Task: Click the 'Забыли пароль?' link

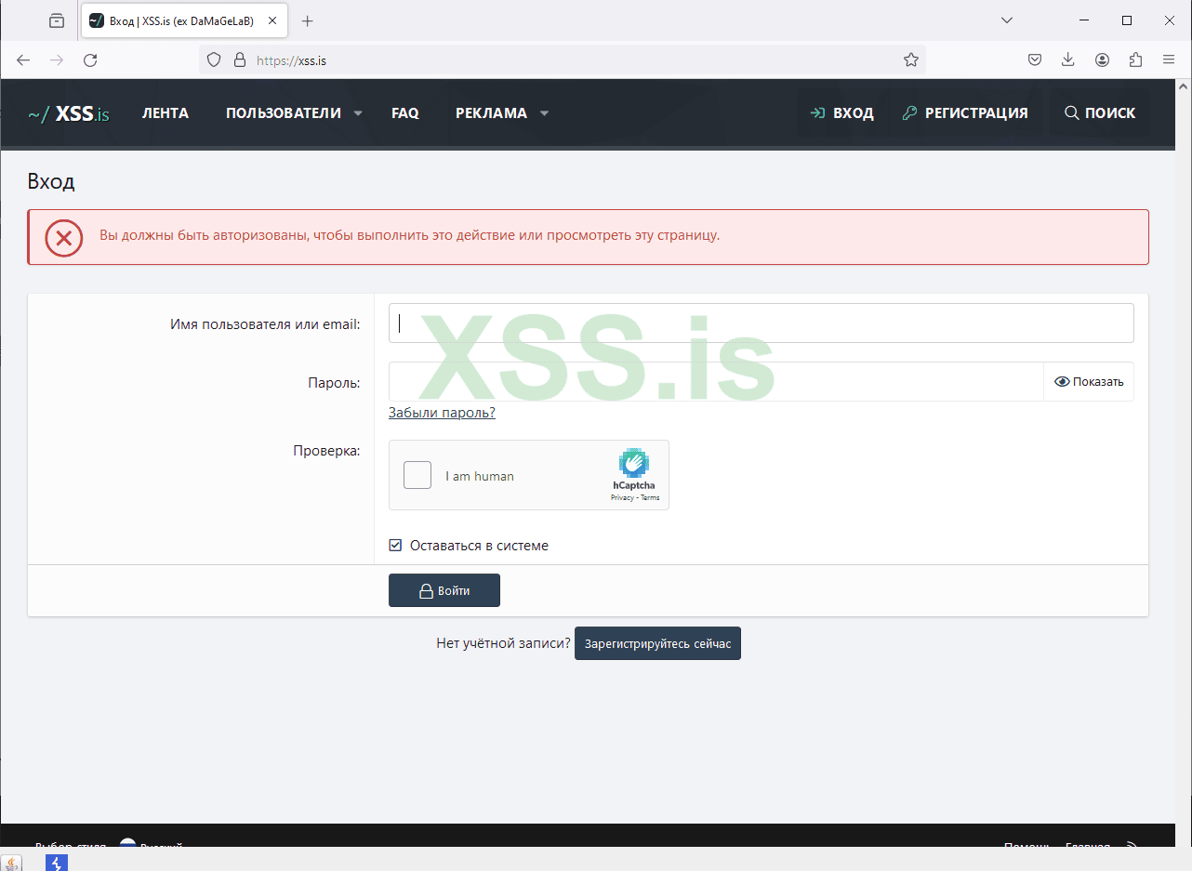Action: [442, 413]
